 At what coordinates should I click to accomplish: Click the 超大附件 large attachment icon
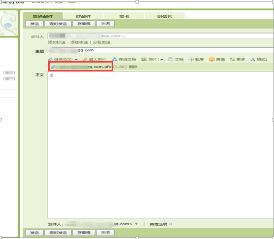(85, 60)
